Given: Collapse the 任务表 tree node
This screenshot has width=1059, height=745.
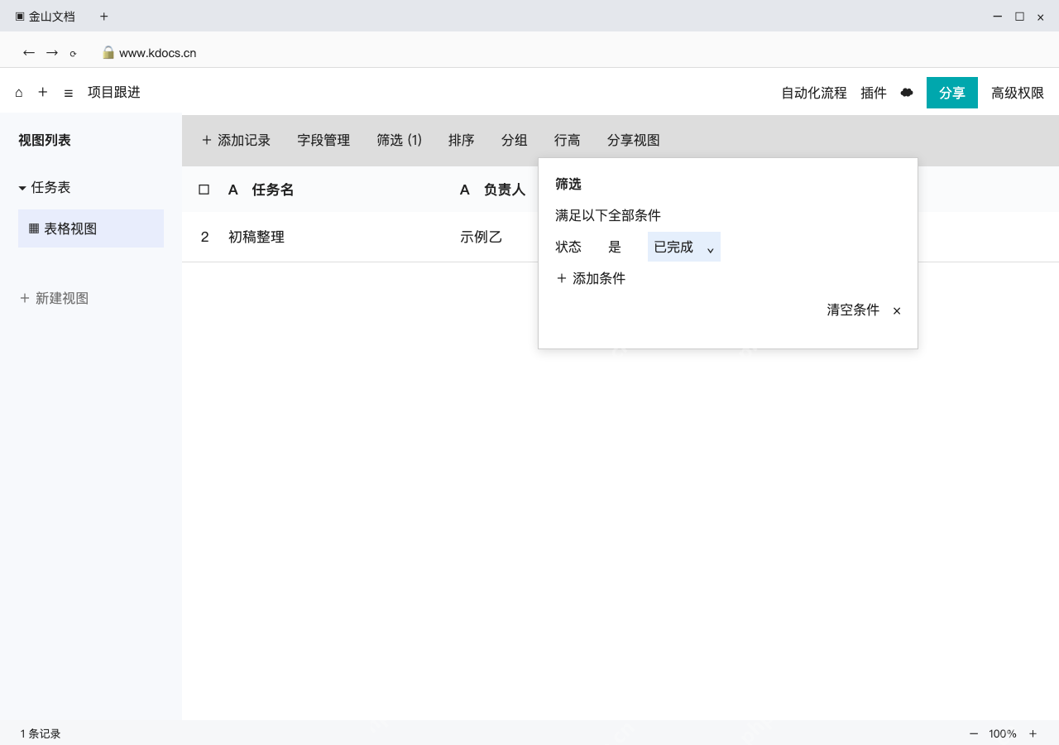Looking at the screenshot, I should 22,188.
